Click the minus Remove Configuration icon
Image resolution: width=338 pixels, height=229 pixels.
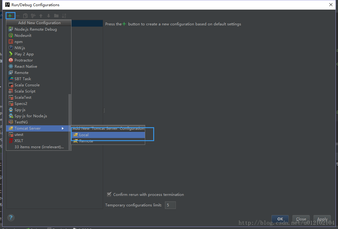[18, 16]
